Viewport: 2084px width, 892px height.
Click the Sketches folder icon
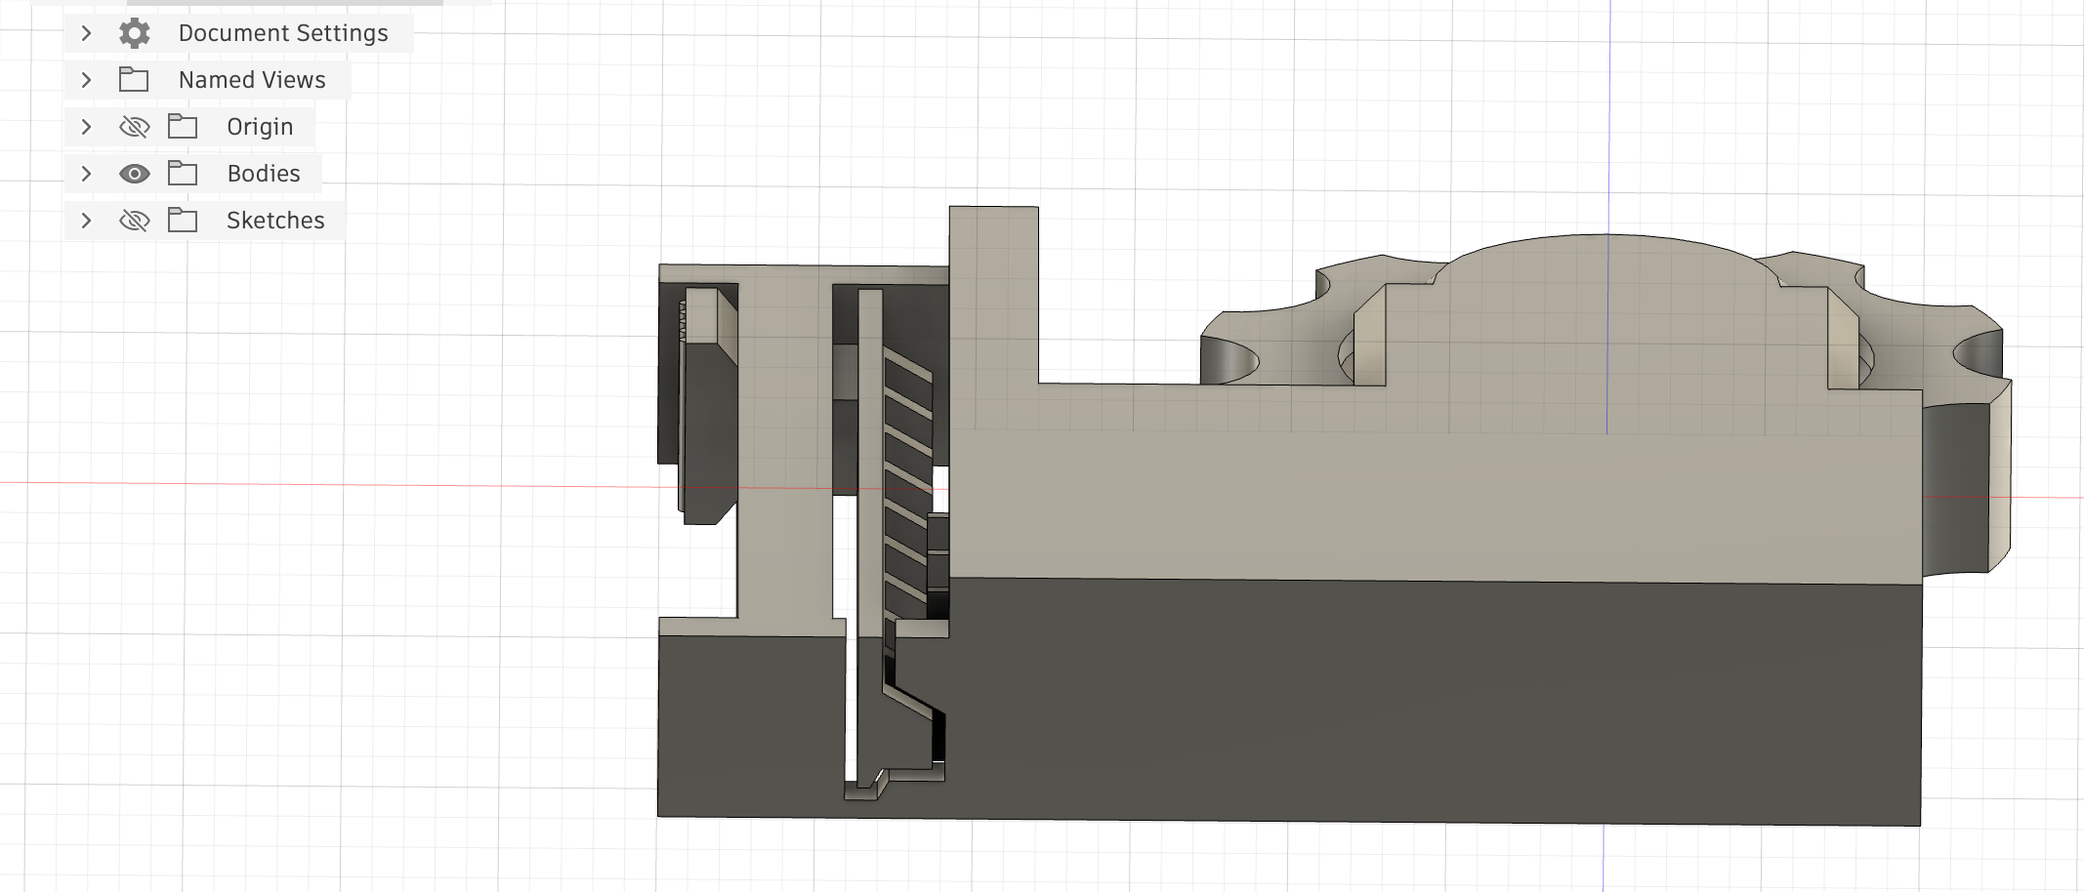click(x=183, y=220)
